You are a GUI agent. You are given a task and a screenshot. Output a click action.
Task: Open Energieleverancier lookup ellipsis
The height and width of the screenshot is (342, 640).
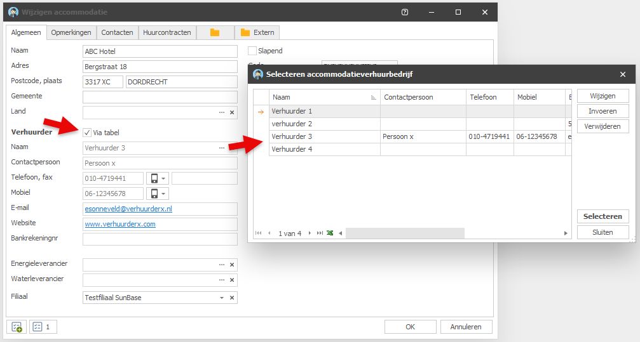222,265
